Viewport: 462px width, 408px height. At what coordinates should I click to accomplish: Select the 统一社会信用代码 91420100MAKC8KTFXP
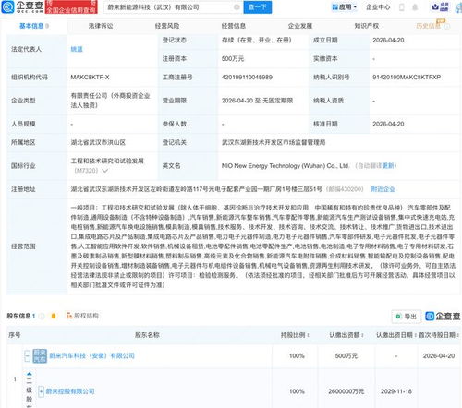point(407,78)
